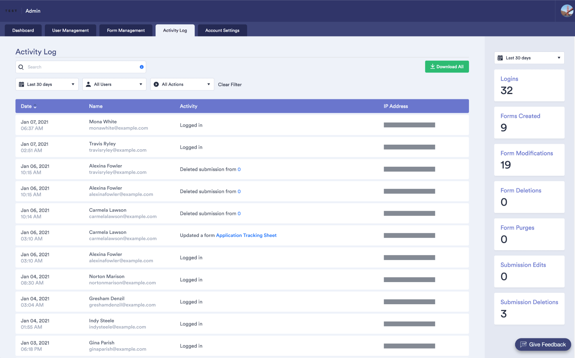Switch to the Account Settings tab
This screenshot has height=358, width=575.
pyautogui.click(x=222, y=30)
